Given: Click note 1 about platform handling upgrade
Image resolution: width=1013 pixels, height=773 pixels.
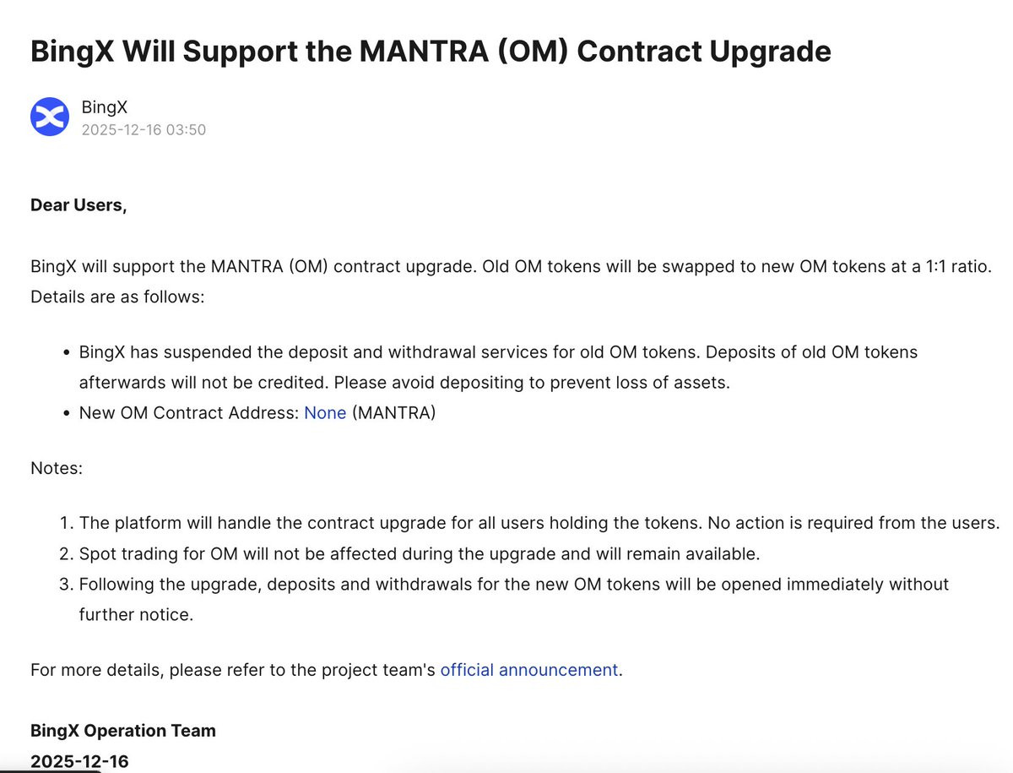Looking at the screenshot, I should click(x=539, y=523).
